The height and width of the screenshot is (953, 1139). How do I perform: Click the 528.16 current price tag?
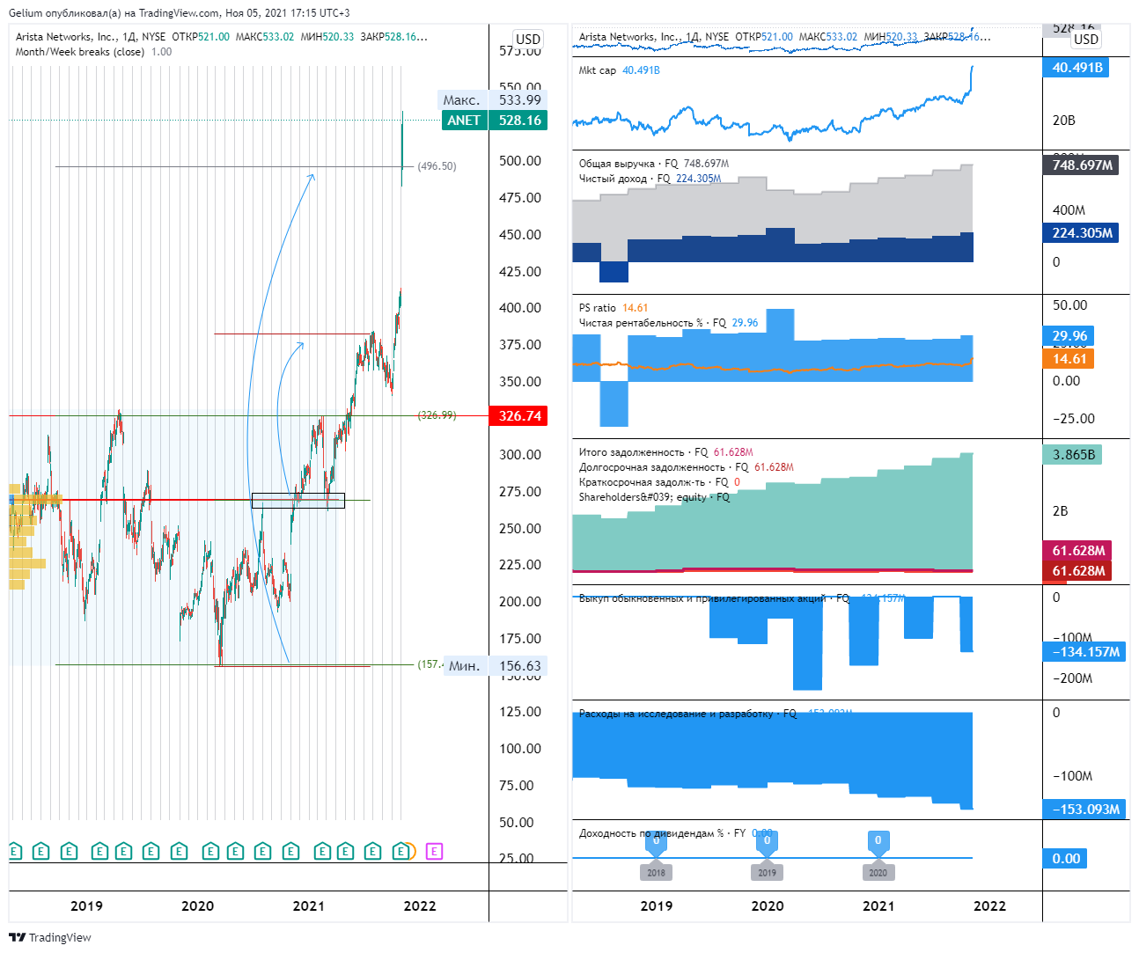pos(519,121)
